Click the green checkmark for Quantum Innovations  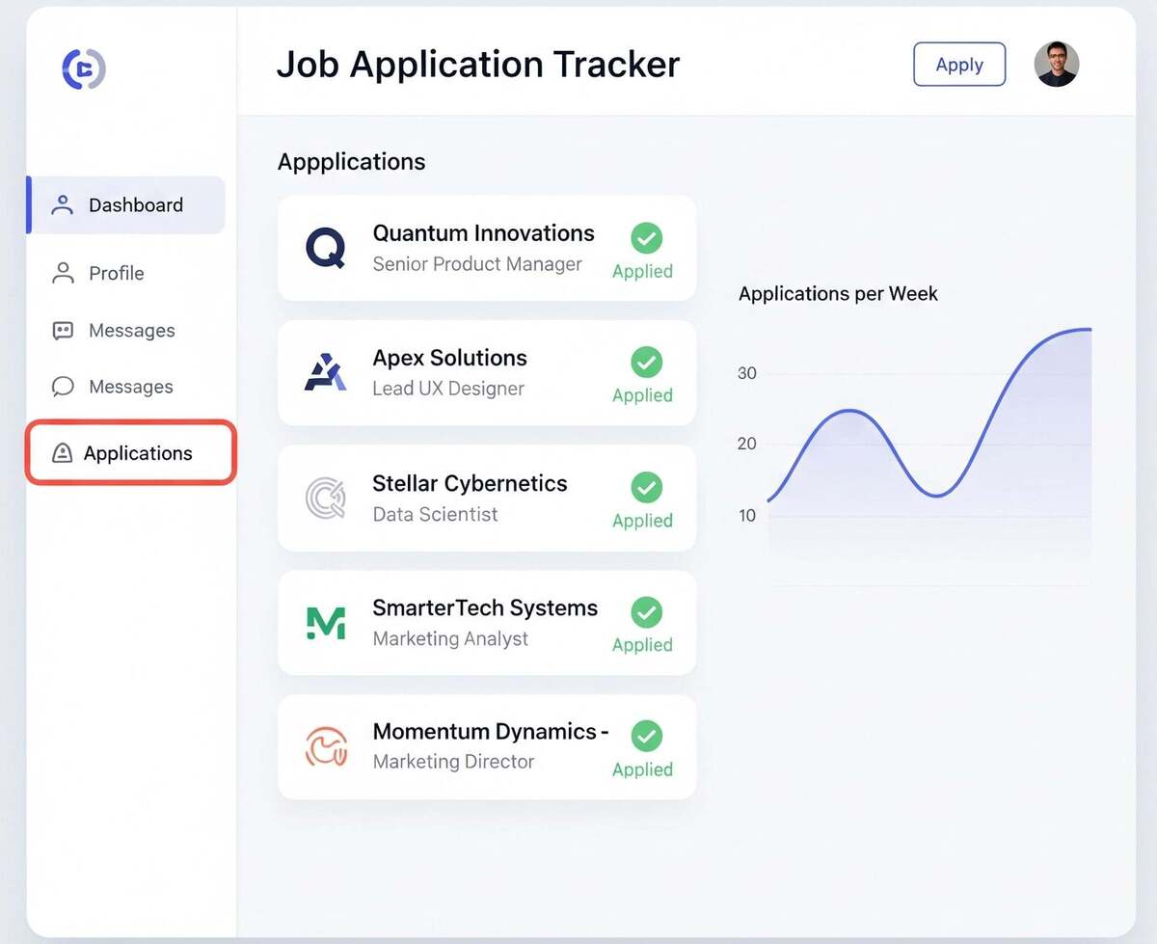(x=646, y=238)
